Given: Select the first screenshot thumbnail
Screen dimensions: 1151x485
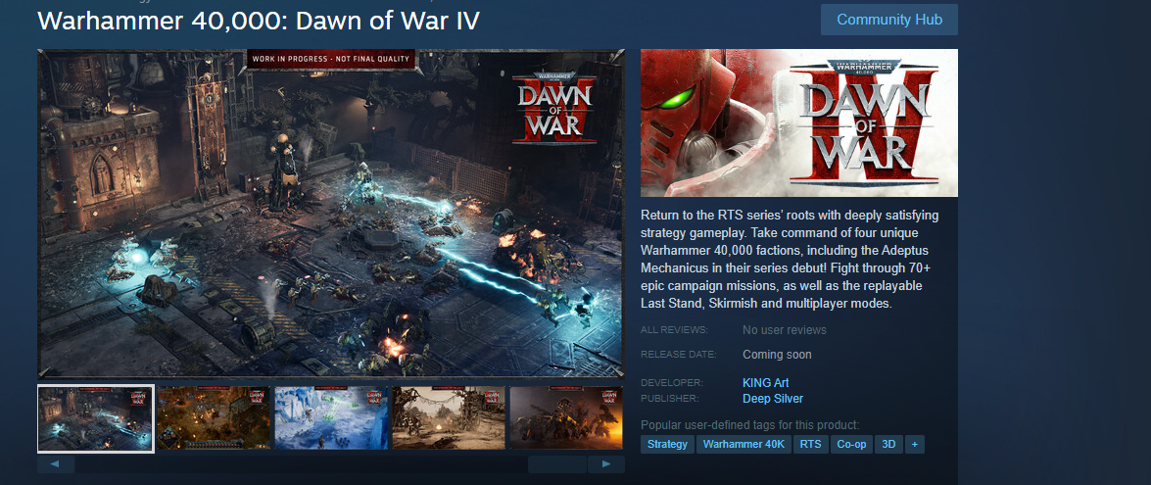Looking at the screenshot, I should pos(95,418).
